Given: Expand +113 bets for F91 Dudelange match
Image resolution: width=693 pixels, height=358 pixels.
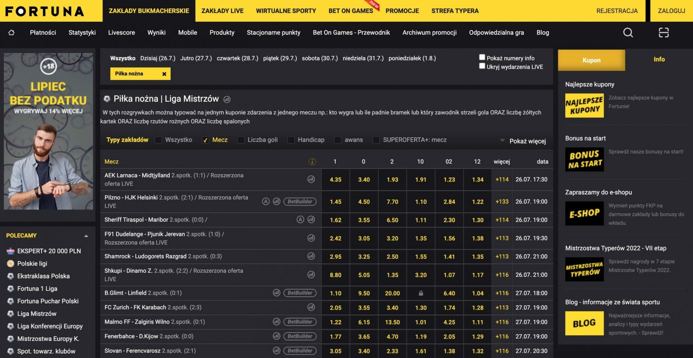Looking at the screenshot, I should click(502, 238).
